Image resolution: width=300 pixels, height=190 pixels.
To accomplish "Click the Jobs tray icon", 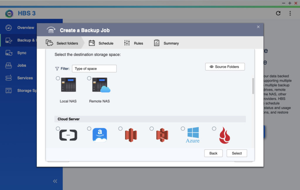I will 8,65.
